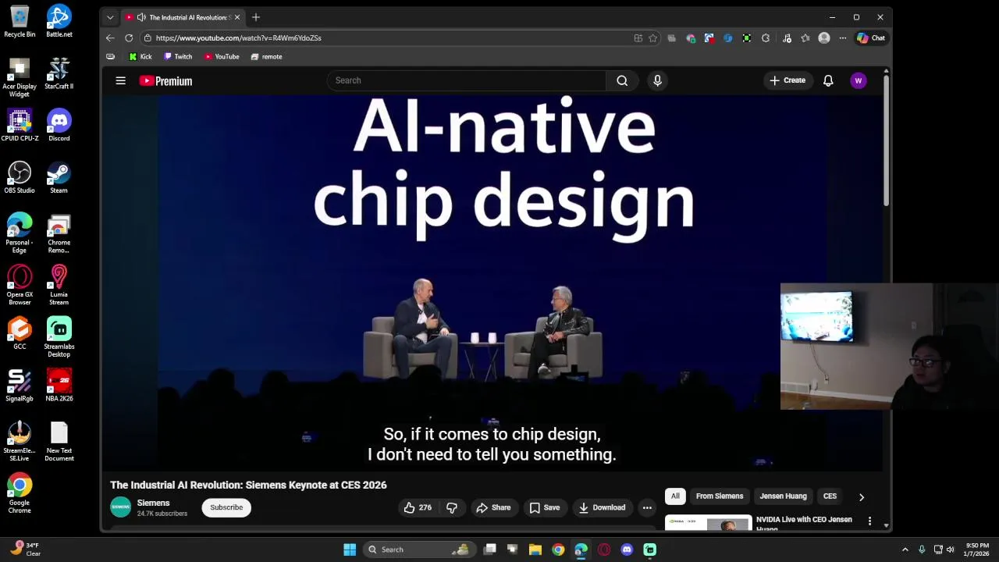The height and width of the screenshot is (562, 999).
Task: Click the YouTube Premium logo
Action: point(165,80)
